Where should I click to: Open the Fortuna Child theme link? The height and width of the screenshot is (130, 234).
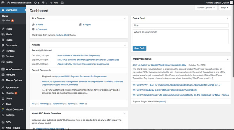pos(63,35)
